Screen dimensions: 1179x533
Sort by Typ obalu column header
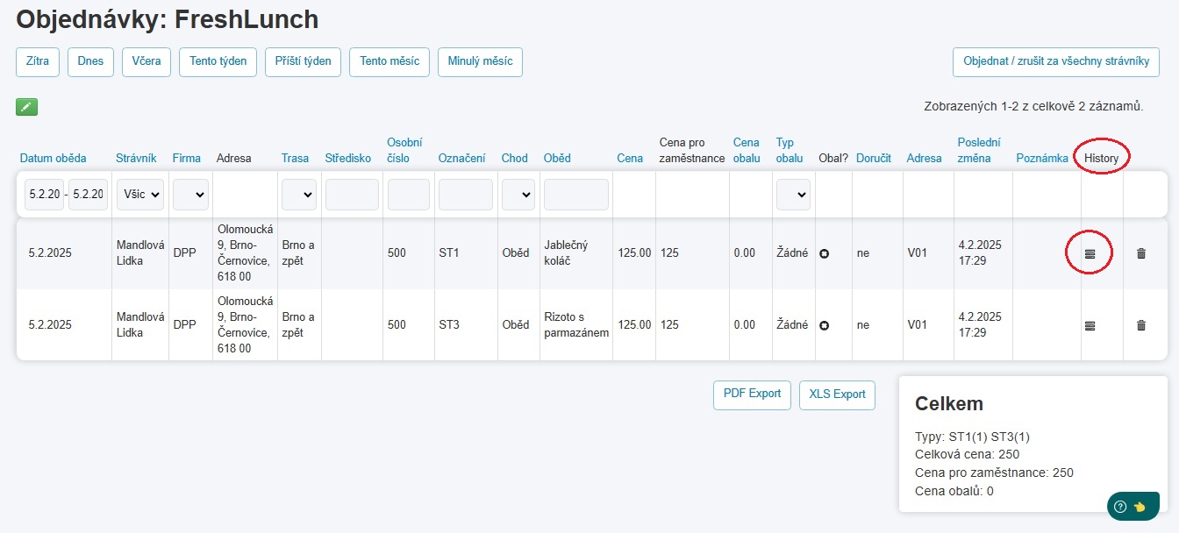(x=790, y=150)
